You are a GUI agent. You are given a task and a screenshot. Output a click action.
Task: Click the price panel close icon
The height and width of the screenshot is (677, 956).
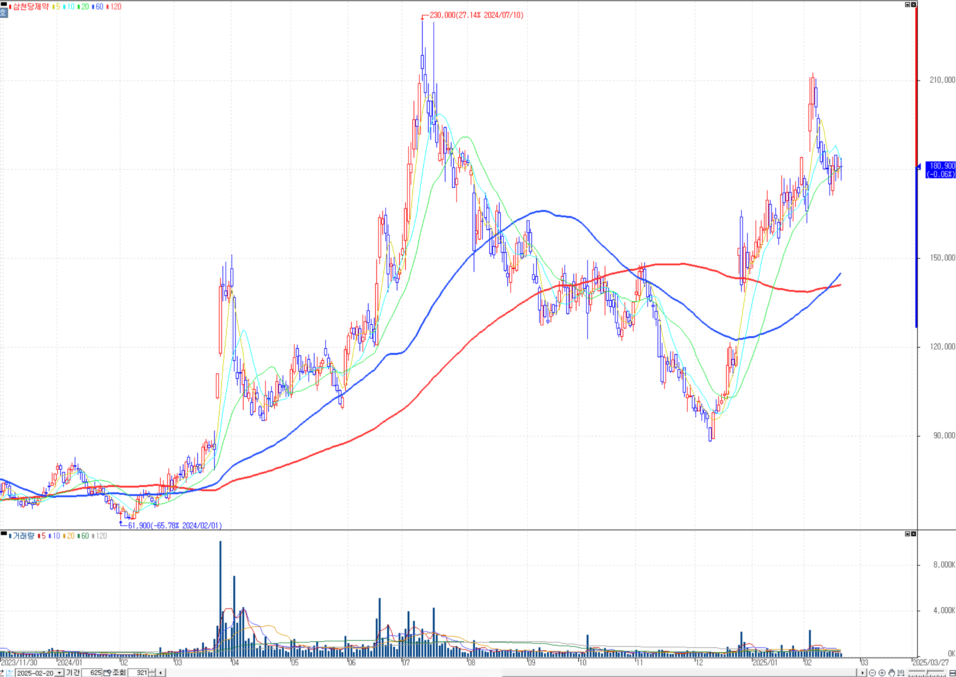tap(914, 4)
